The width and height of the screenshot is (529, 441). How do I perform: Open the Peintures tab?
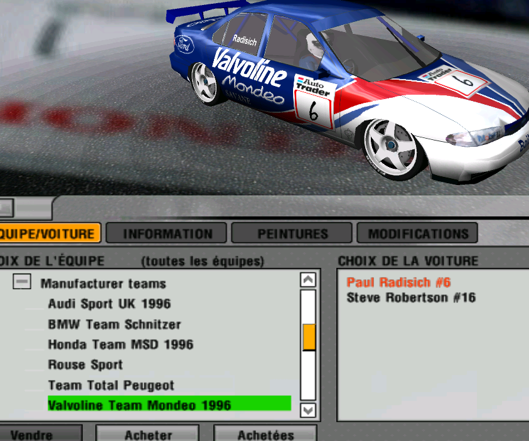[292, 234]
